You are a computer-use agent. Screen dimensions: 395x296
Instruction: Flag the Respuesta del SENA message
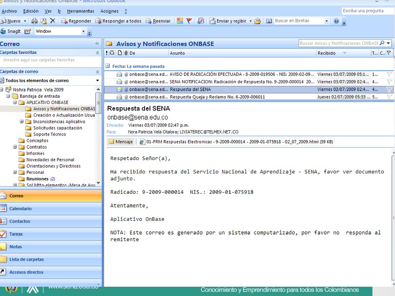pyautogui.click(x=390, y=89)
